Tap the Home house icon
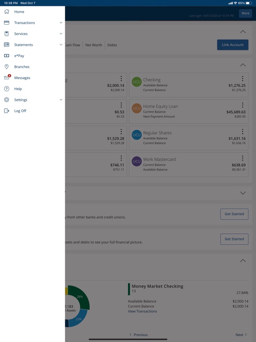Image resolution: width=256 pixels, height=342 pixels. tap(7, 12)
